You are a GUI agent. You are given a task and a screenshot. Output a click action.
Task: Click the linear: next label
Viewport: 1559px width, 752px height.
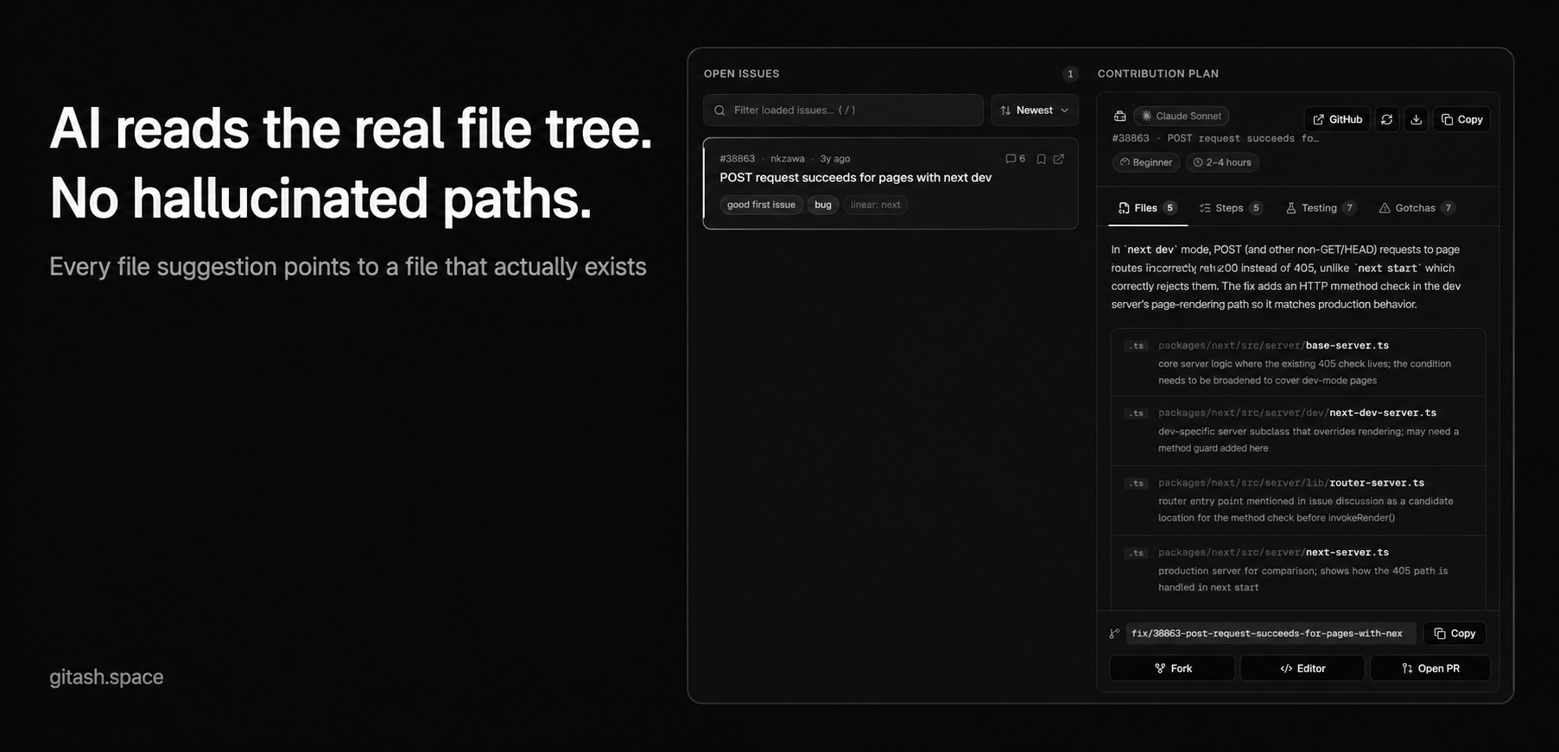click(x=875, y=205)
